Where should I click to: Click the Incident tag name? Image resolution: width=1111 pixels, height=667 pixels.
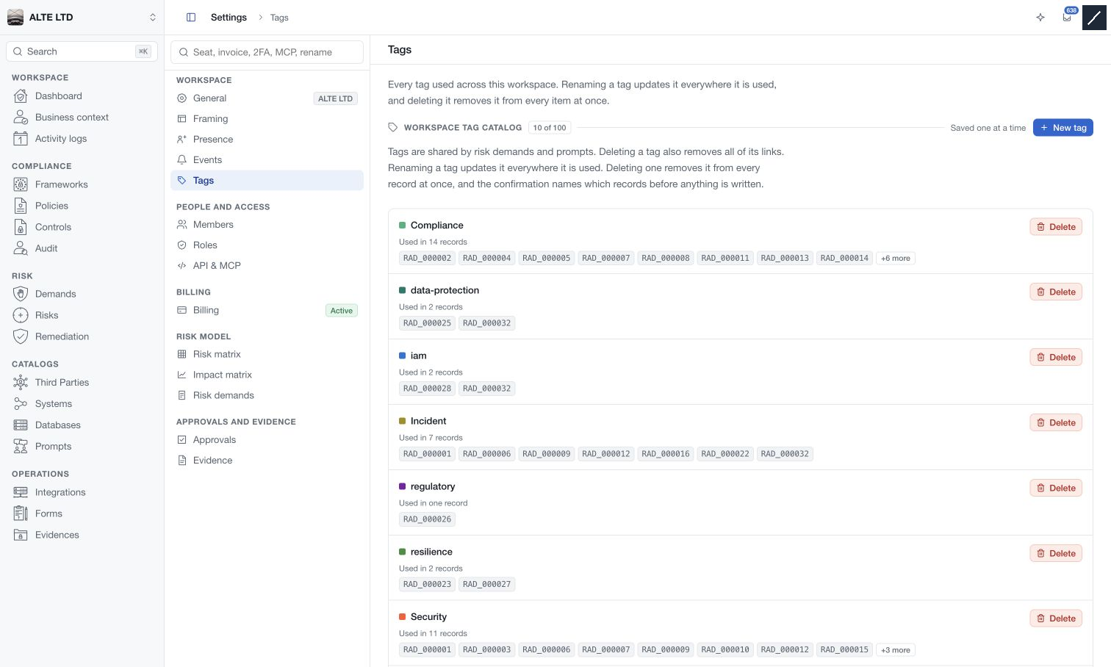[428, 422]
